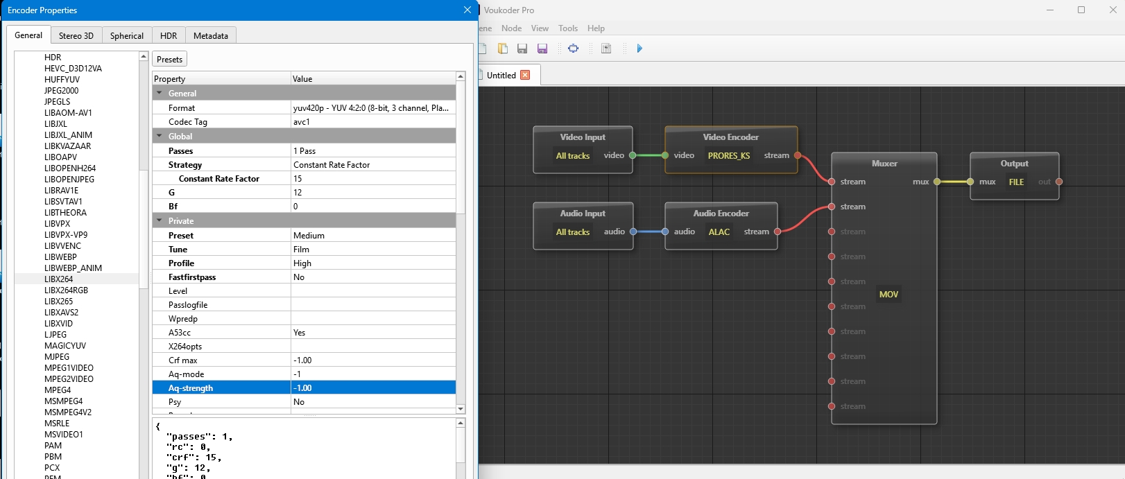The image size is (1125, 479).
Task: Open the Profile value High
Action: coord(373,263)
